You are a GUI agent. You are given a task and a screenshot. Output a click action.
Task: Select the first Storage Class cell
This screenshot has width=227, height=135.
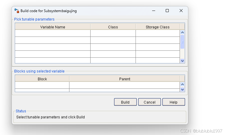(x=158, y=33)
